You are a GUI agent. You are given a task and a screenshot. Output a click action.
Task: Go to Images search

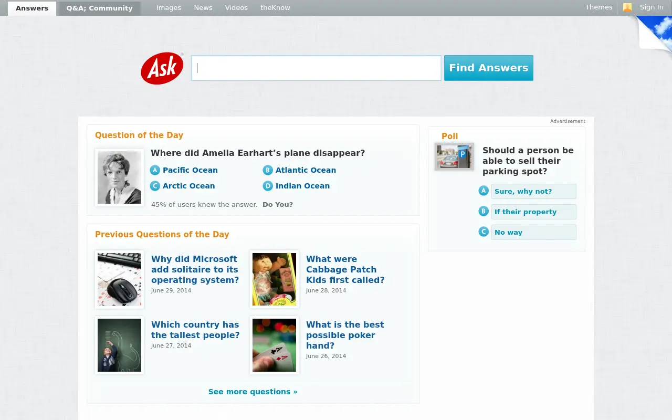pyautogui.click(x=169, y=8)
